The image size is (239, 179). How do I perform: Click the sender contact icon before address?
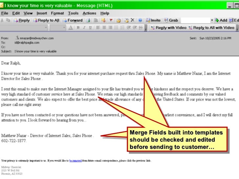pyautogui.click(x=17, y=38)
